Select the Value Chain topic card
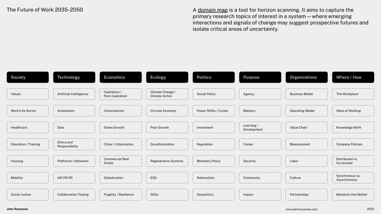The height and width of the screenshot is (214, 381). [x=306, y=128]
